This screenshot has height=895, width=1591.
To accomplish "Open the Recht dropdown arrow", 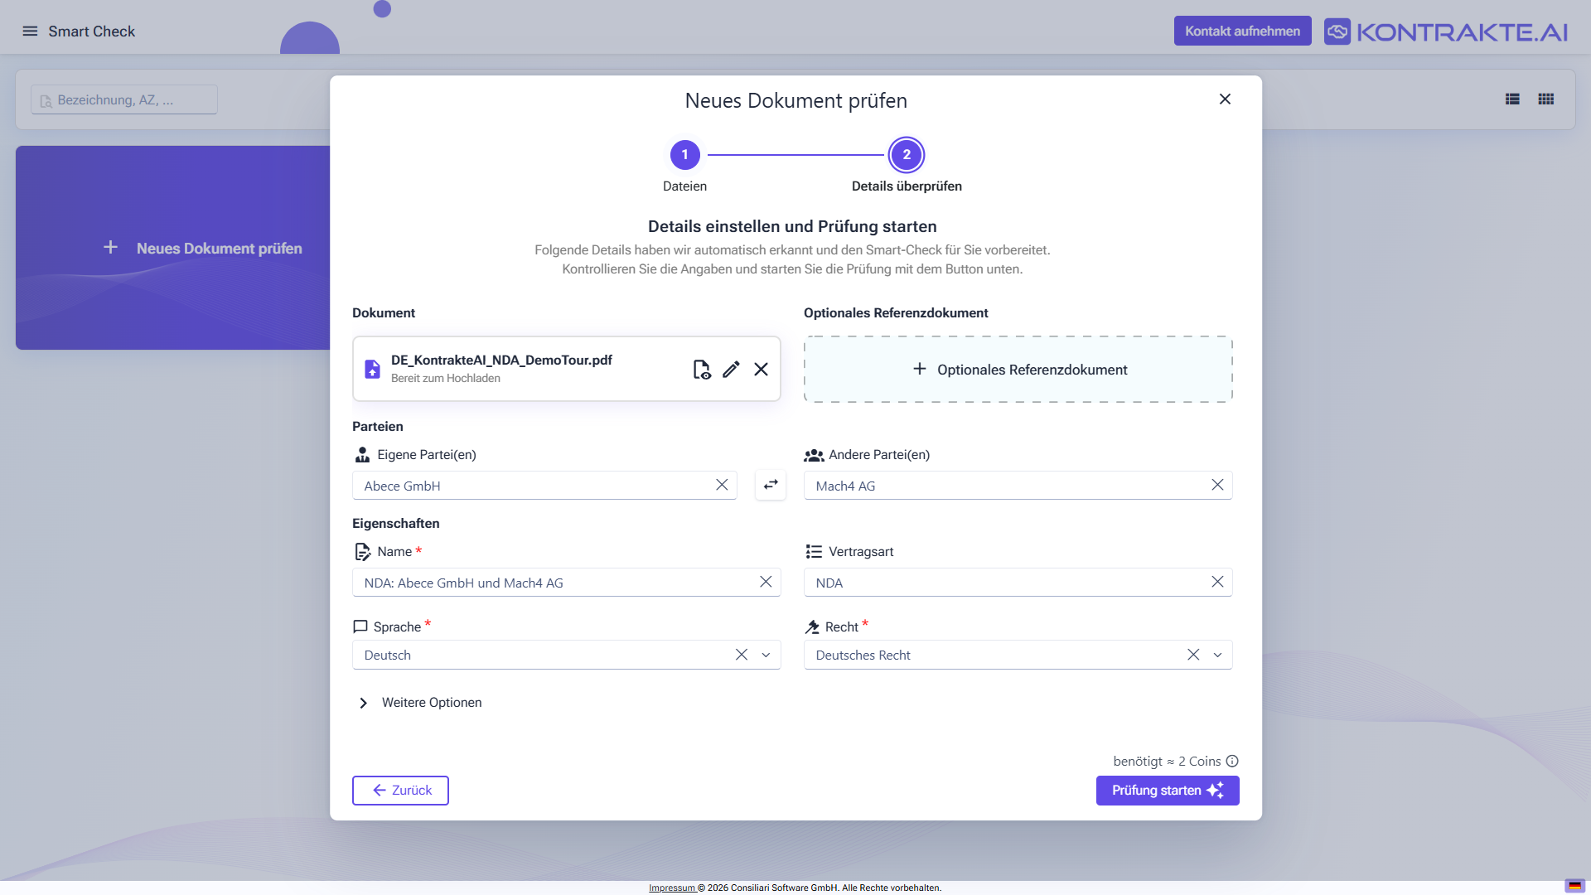I will (1217, 655).
